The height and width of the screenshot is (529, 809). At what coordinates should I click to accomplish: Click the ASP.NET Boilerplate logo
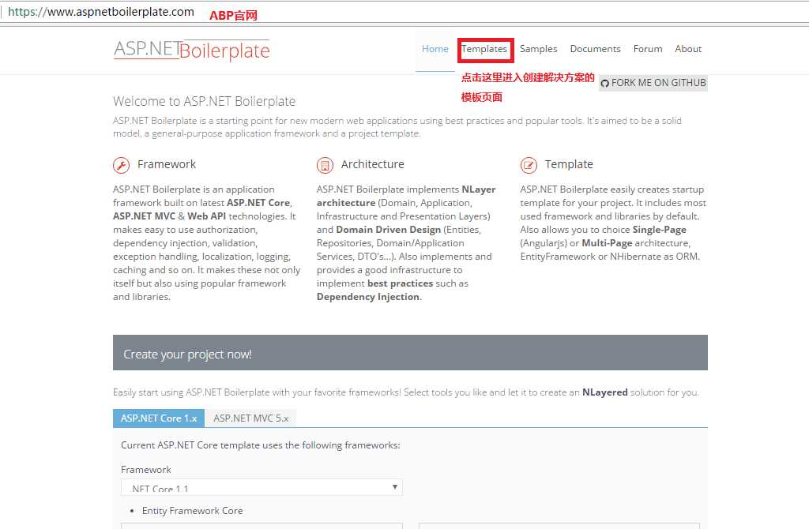pos(191,50)
